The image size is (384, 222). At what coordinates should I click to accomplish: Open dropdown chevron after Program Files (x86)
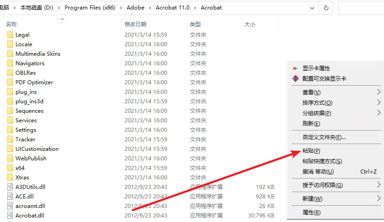[121, 8]
